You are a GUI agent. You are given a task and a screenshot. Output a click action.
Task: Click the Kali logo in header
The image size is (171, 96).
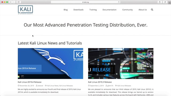click(25, 10)
